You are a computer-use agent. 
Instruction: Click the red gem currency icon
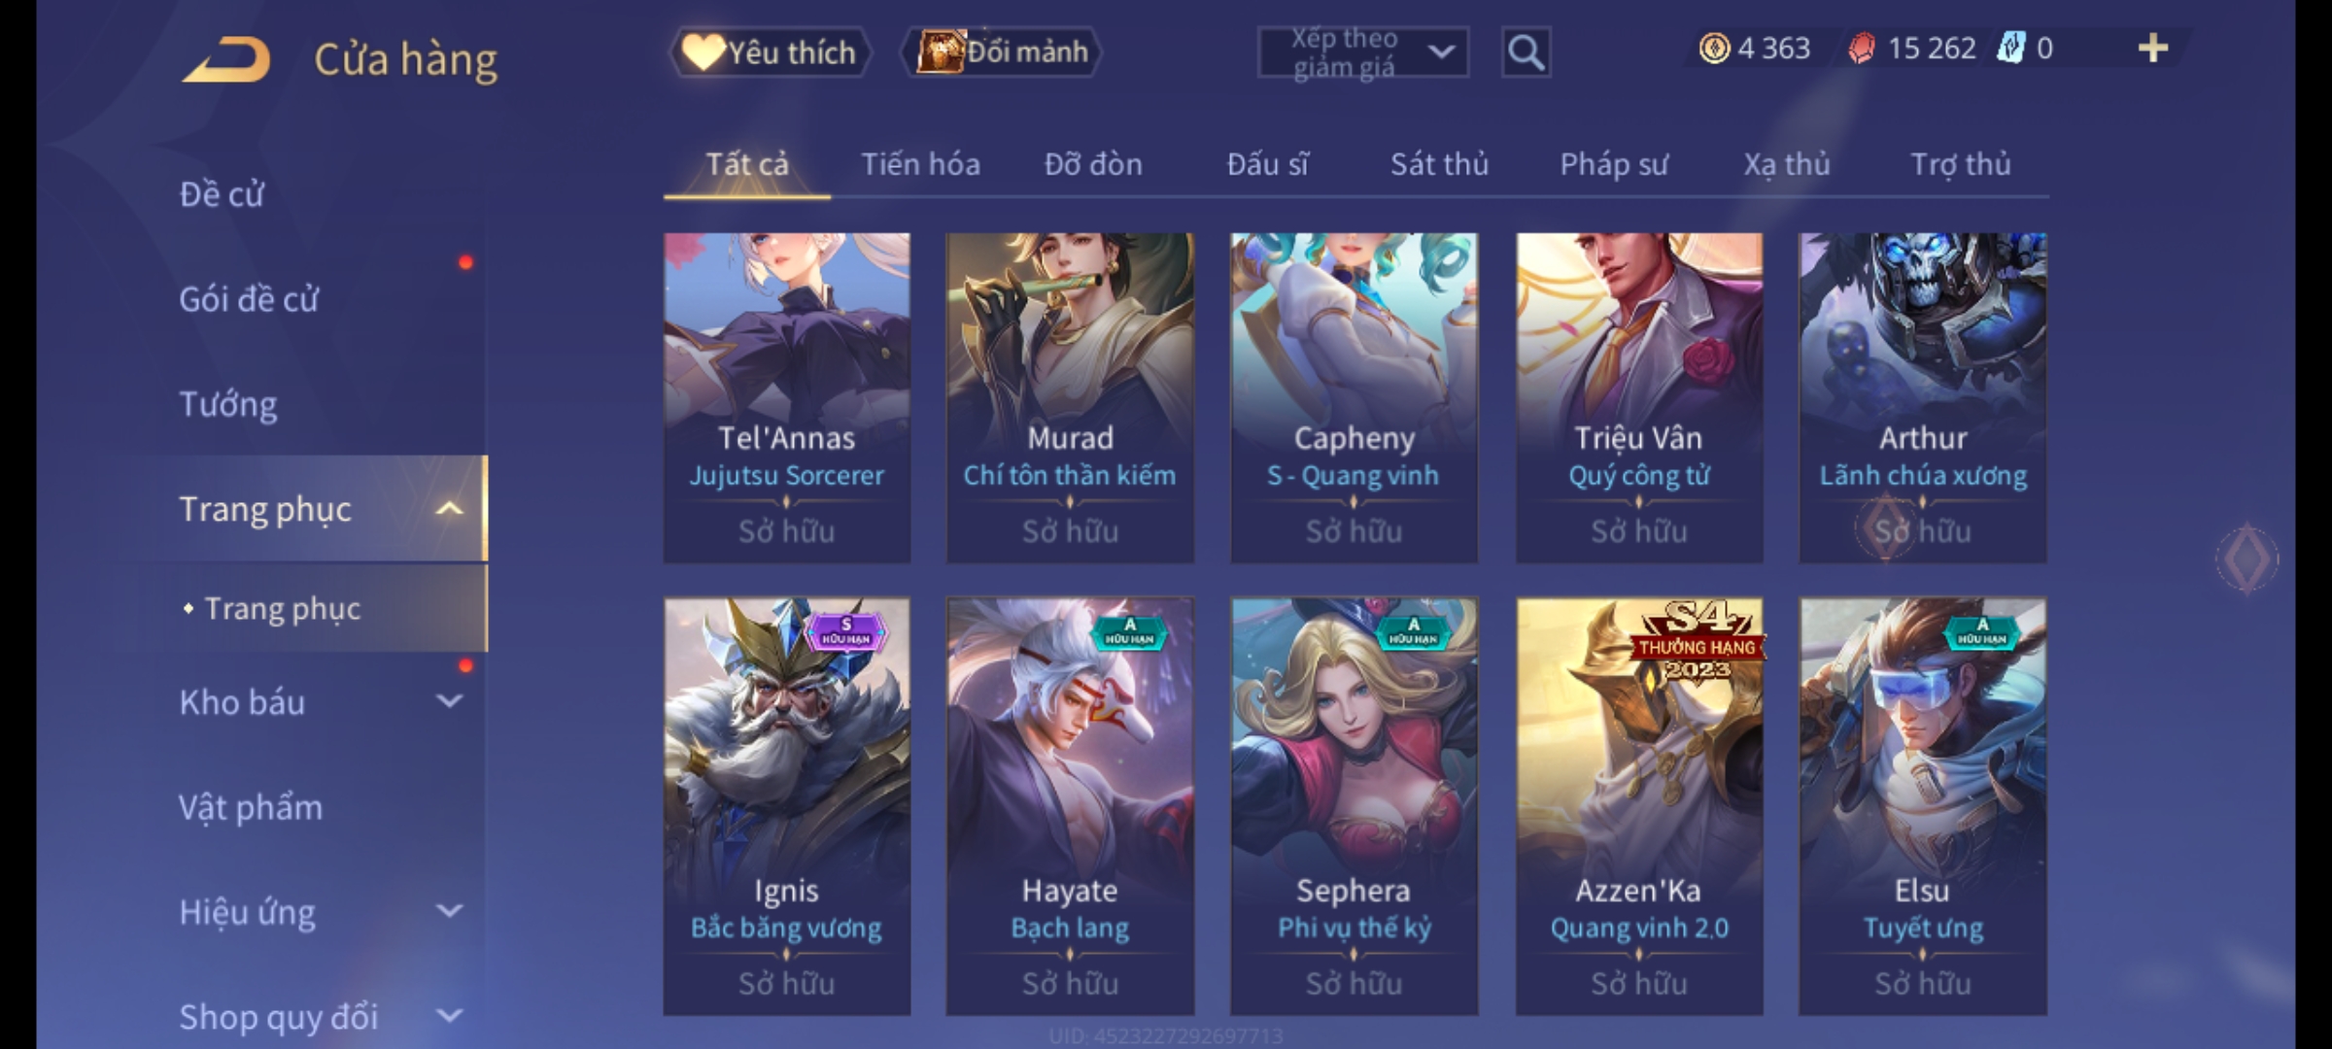pos(1862,49)
